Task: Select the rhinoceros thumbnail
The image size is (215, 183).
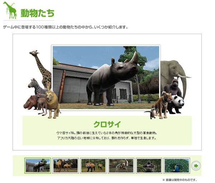Action: (x=38, y=165)
